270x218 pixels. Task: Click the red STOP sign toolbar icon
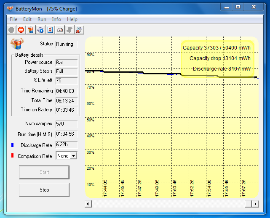(x=21, y=30)
